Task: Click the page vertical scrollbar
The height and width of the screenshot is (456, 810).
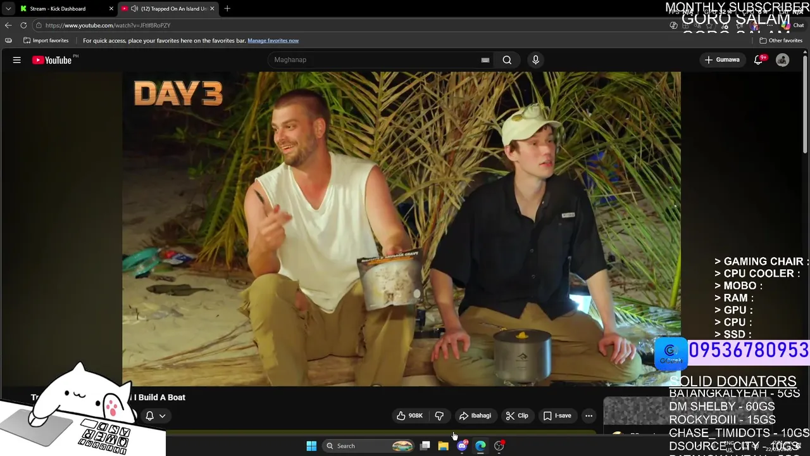Action: (x=806, y=104)
